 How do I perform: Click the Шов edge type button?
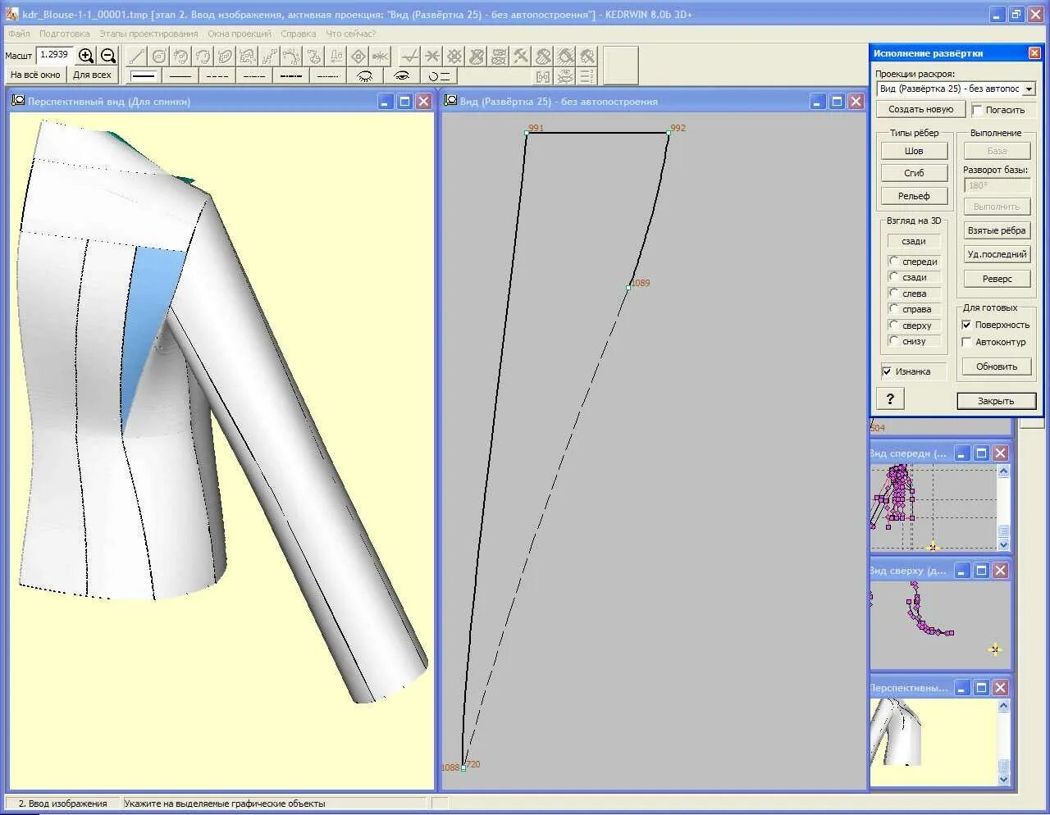(914, 151)
